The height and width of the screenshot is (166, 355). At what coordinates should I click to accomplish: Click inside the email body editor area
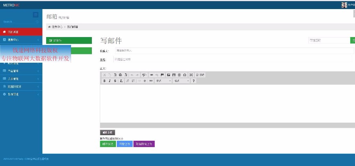tap(227, 103)
